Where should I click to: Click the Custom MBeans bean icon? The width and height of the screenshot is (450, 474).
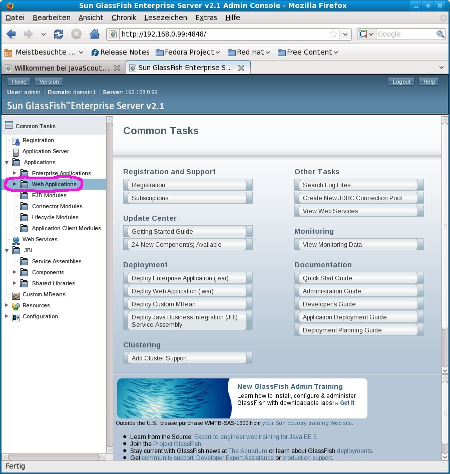pyautogui.click(x=16, y=295)
